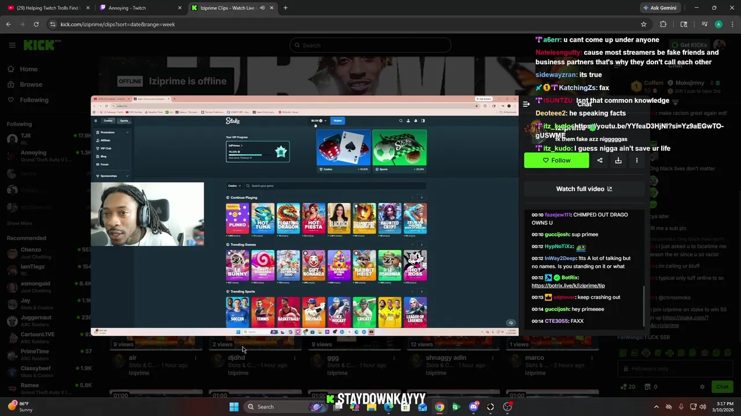Share the clip using the share icon
The image size is (741, 416).
(x=600, y=161)
